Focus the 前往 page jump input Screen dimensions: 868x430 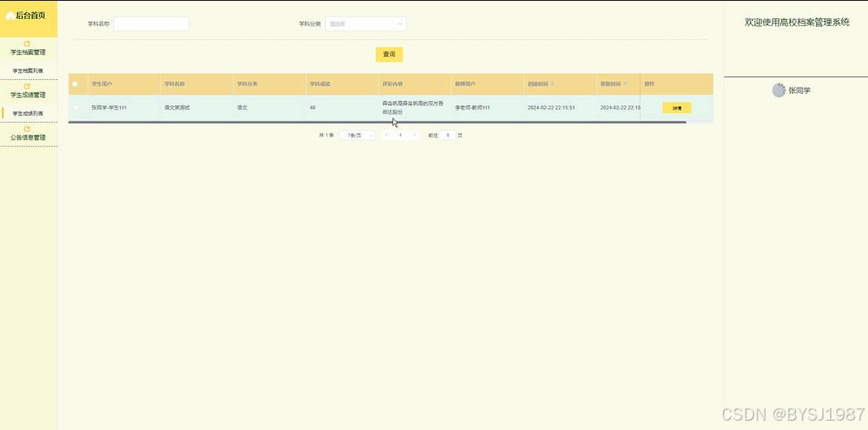[447, 135]
